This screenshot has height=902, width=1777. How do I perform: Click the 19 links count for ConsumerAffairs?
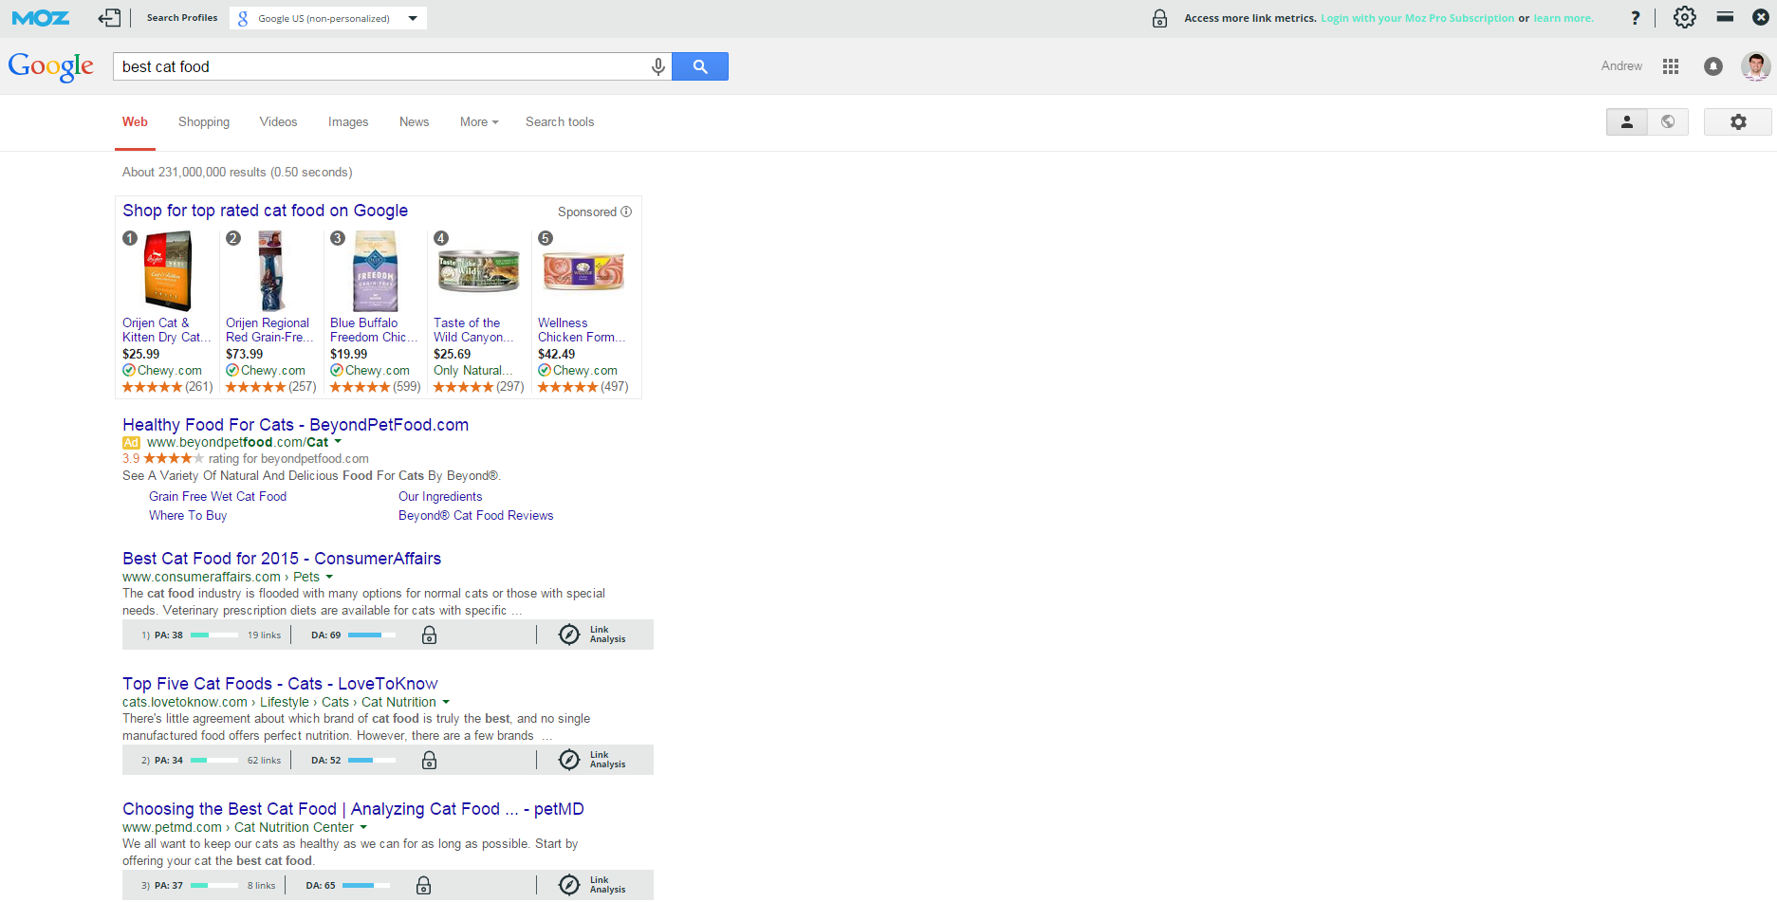coord(264,635)
